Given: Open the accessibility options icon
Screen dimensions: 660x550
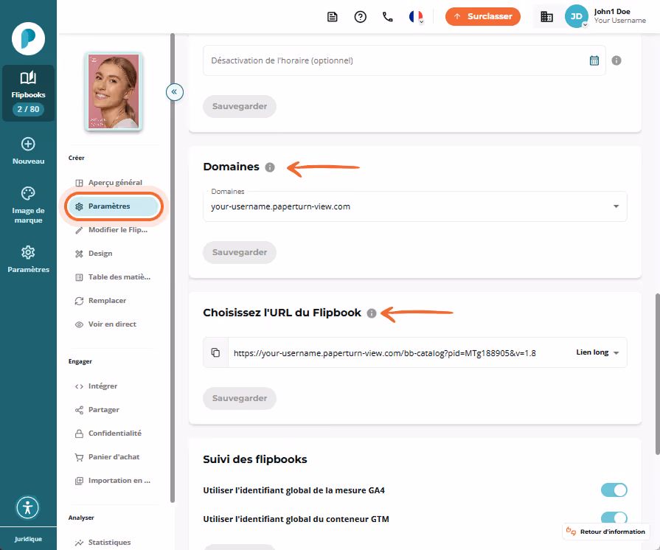Looking at the screenshot, I should coord(28,507).
